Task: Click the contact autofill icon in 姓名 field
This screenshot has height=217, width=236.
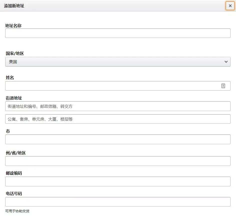Action: (223, 86)
